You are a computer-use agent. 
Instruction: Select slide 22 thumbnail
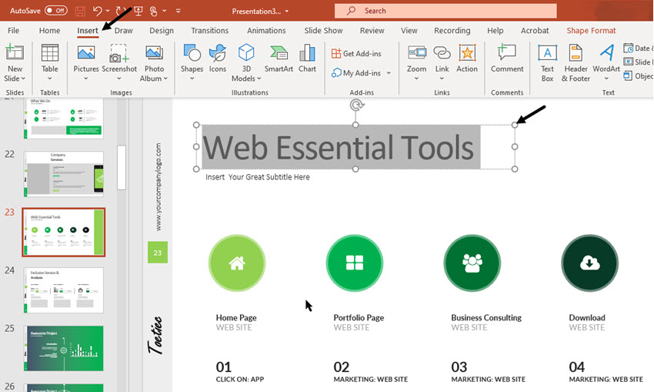point(63,173)
